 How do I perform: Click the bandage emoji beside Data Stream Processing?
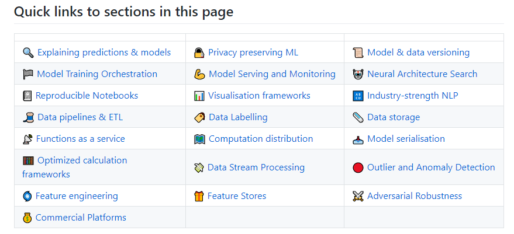(199, 168)
